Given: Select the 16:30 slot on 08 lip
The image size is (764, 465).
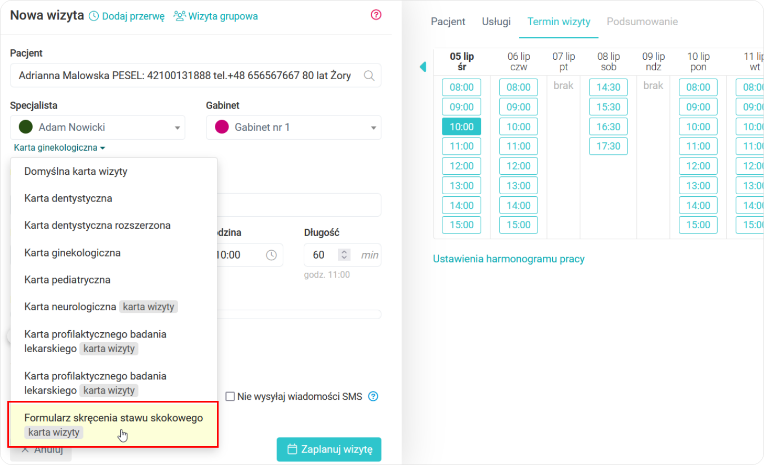Looking at the screenshot, I should 608,126.
